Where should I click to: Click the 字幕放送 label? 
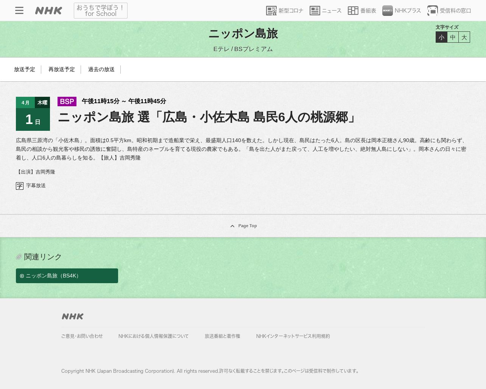coord(36,186)
